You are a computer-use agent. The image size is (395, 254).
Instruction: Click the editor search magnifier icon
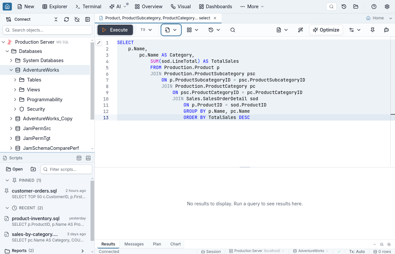tap(233, 30)
